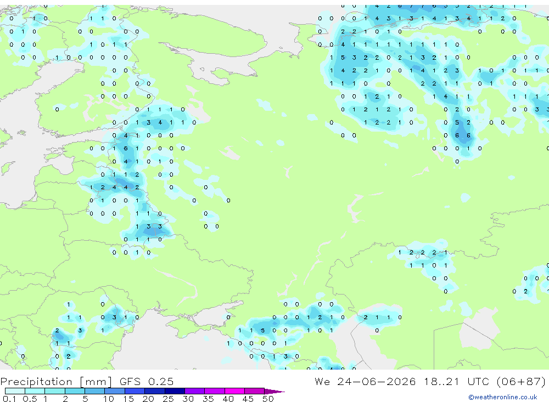This screenshot has height=402, width=549.
Task: Pick the 10–15 mm legend swatch
Action: tap(115, 391)
